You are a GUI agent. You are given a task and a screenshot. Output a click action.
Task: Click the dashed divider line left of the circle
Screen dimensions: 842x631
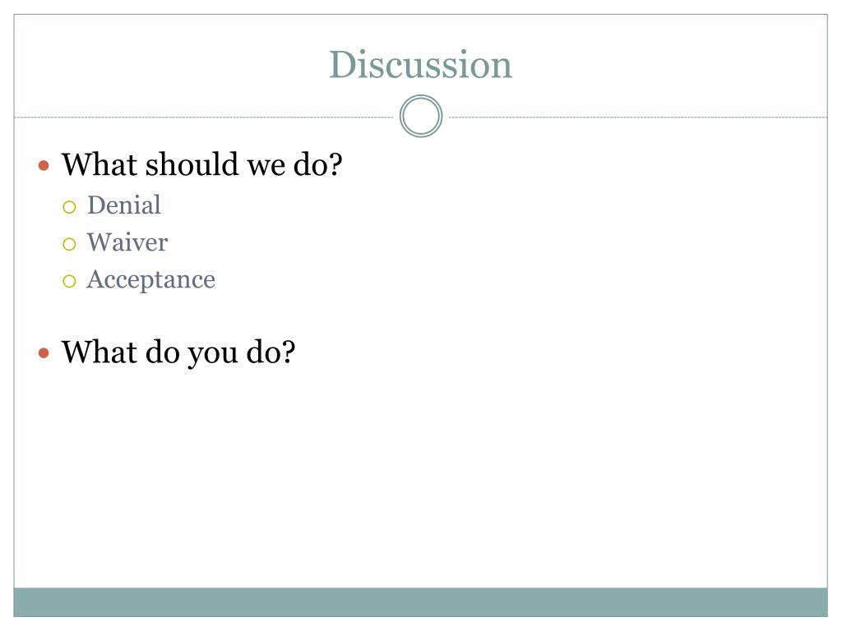pyautogui.click(x=204, y=117)
